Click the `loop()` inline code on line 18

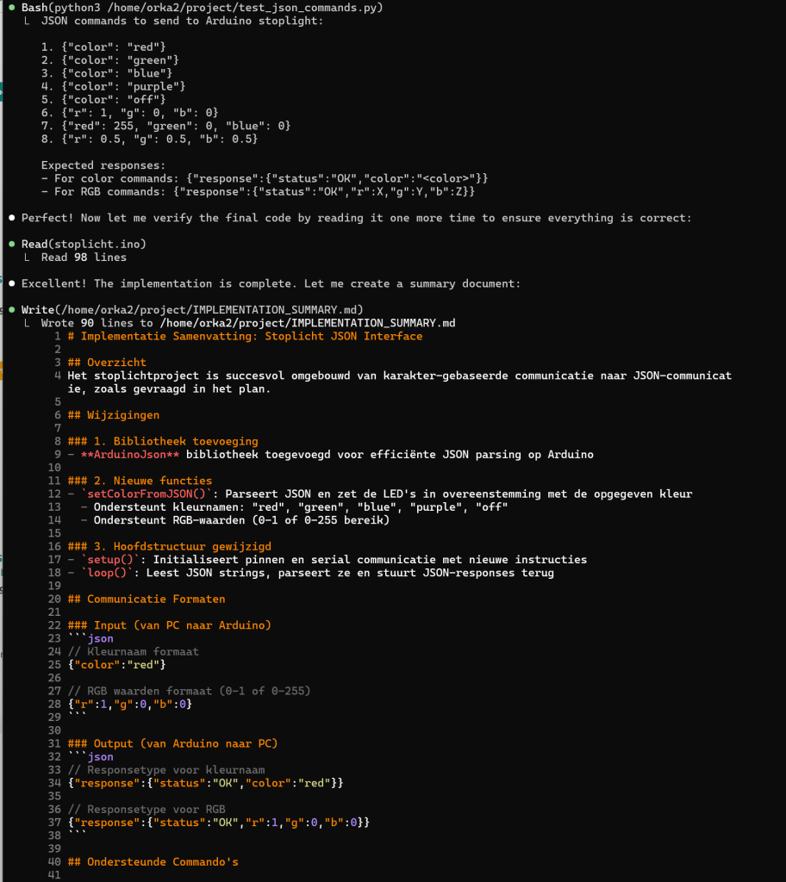coord(107,573)
